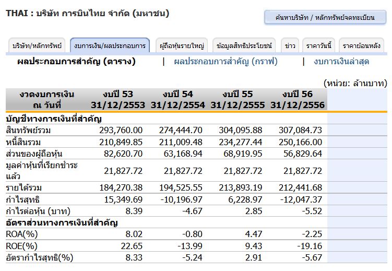Click total assets value 293,760.00

(x=121, y=130)
